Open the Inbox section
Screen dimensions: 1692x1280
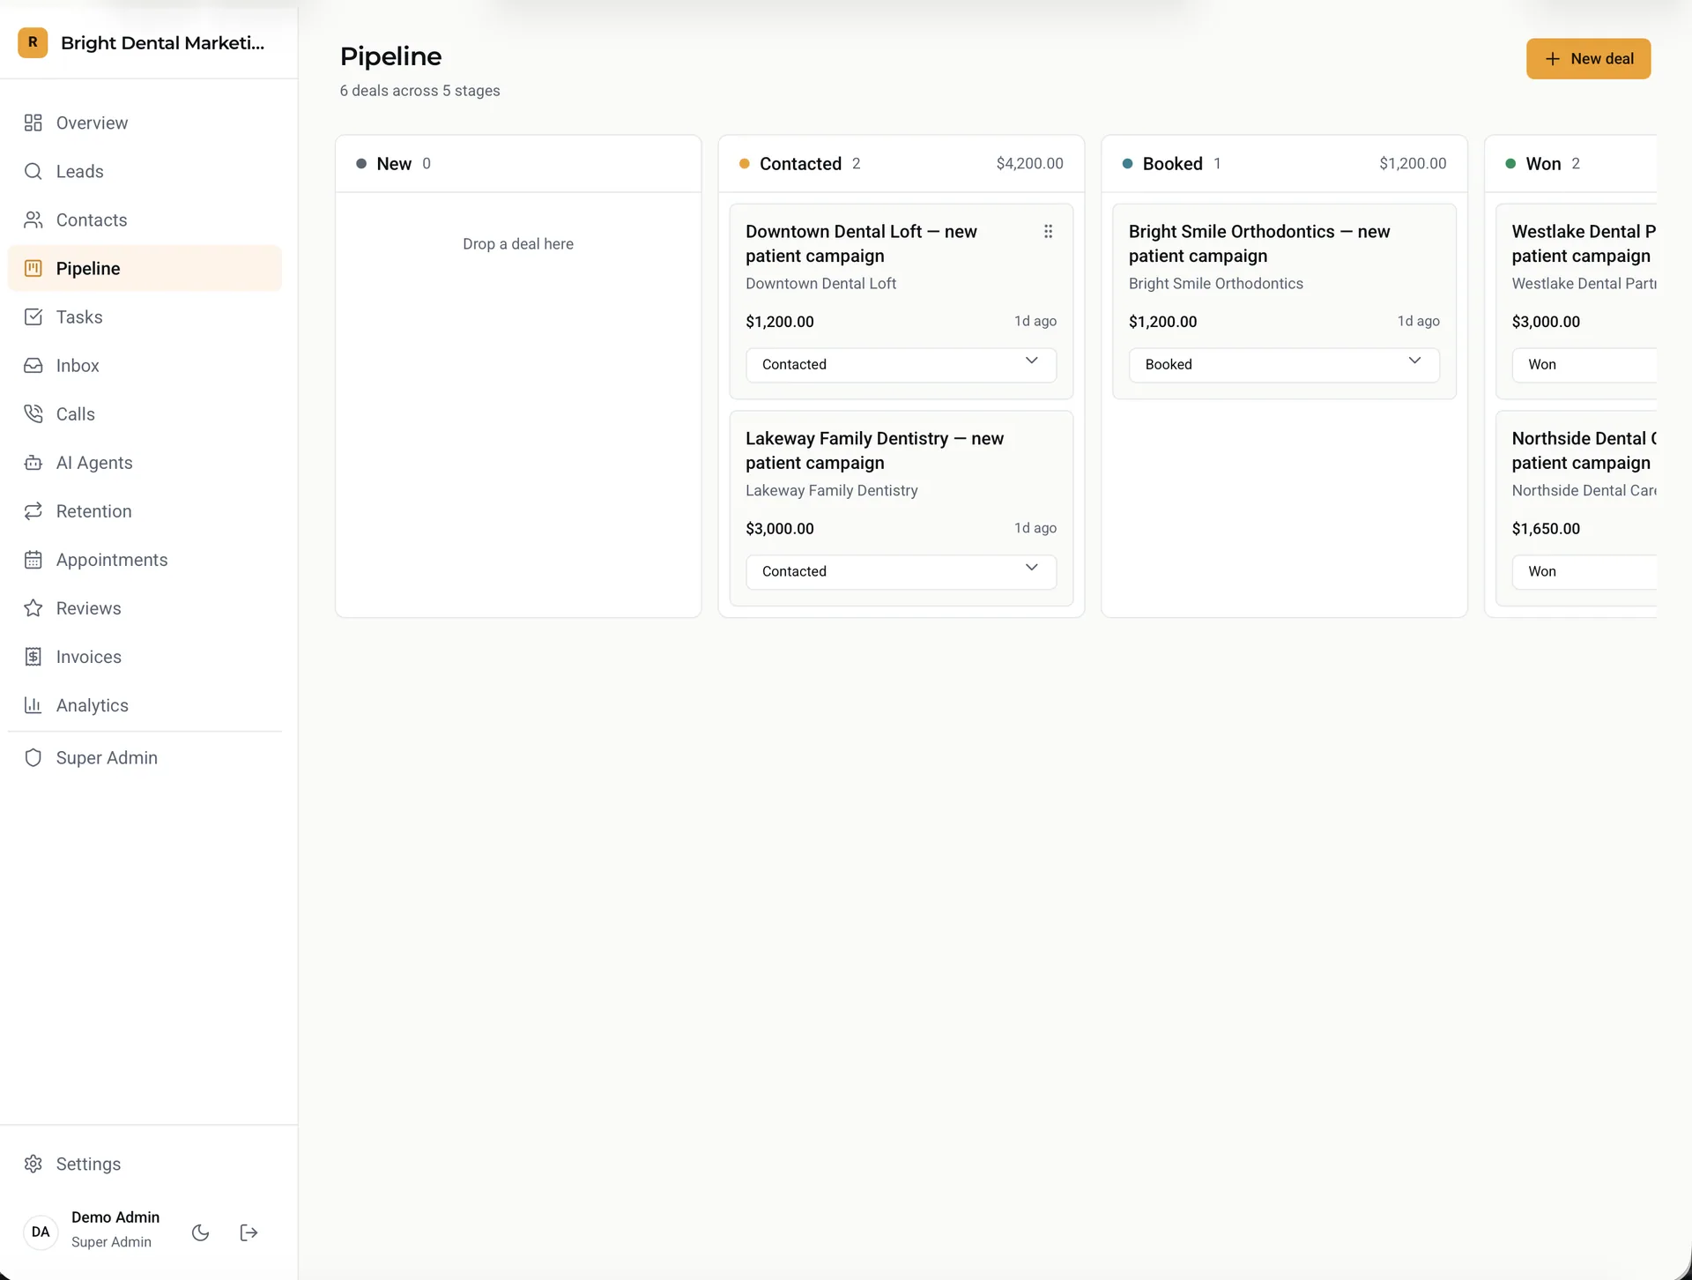145,365
